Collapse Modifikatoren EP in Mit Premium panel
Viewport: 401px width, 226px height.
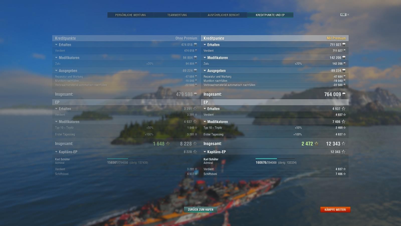[x=205, y=122]
